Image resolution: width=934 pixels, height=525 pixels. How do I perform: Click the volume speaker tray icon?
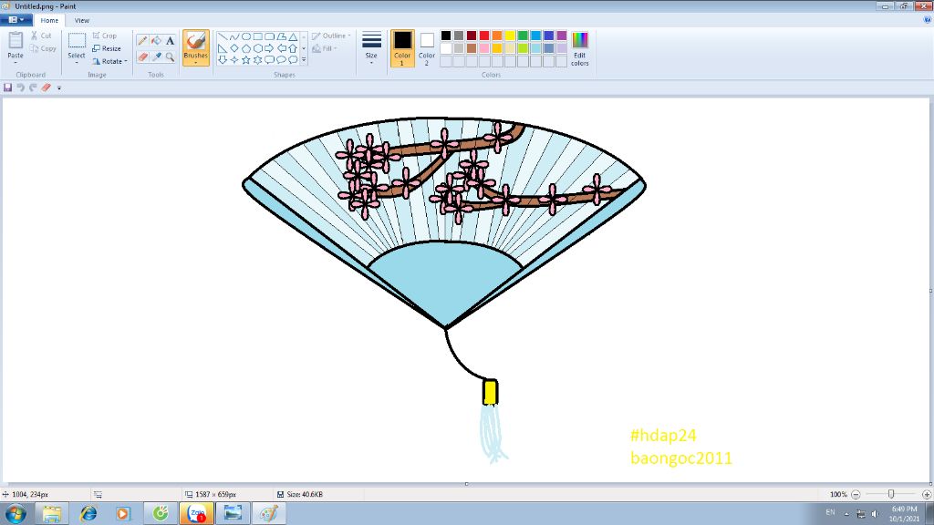(x=875, y=514)
